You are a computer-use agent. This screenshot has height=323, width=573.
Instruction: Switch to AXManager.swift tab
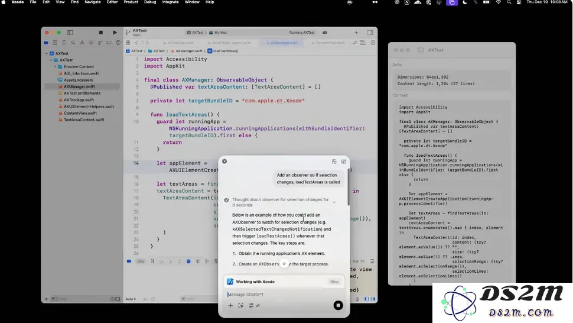click(282, 43)
